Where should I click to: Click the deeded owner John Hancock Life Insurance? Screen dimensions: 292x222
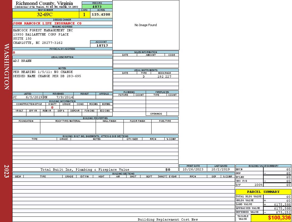(x=47, y=23)
